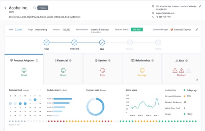The height and width of the screenshot is (131, 205).
Task: Select the Renew stage circle
Action: [130, 43]
